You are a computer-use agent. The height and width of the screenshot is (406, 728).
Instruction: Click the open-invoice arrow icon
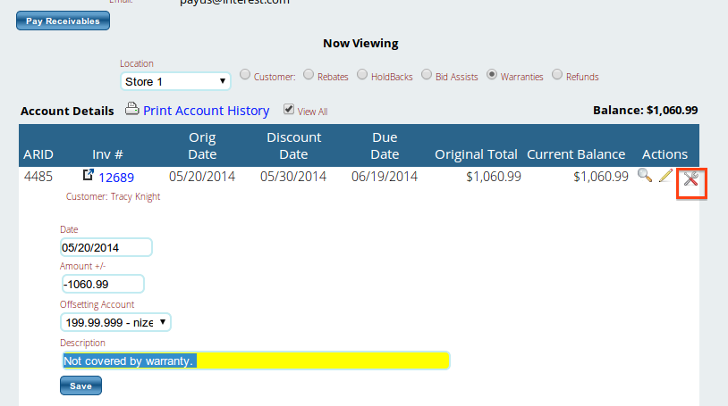[x=89, y=176]
